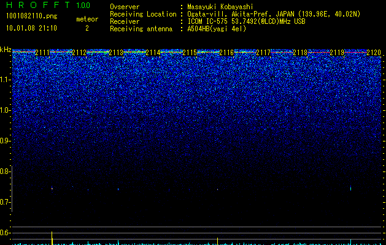Click the HROFFT title text
386x245 pixels.
coord(38,5)
